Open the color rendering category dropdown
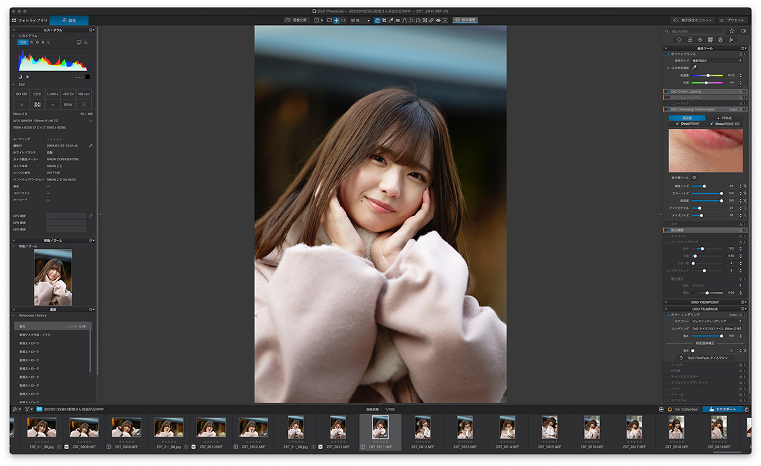This screenshot has height=466, width=761. tap(717, 322)
